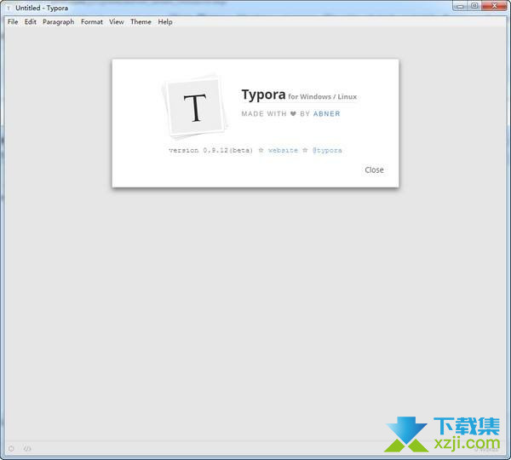This screenshot has height=460, width=511.
Task: Click the Typora app icon in title bar
Action: click(x=9, y=8)
